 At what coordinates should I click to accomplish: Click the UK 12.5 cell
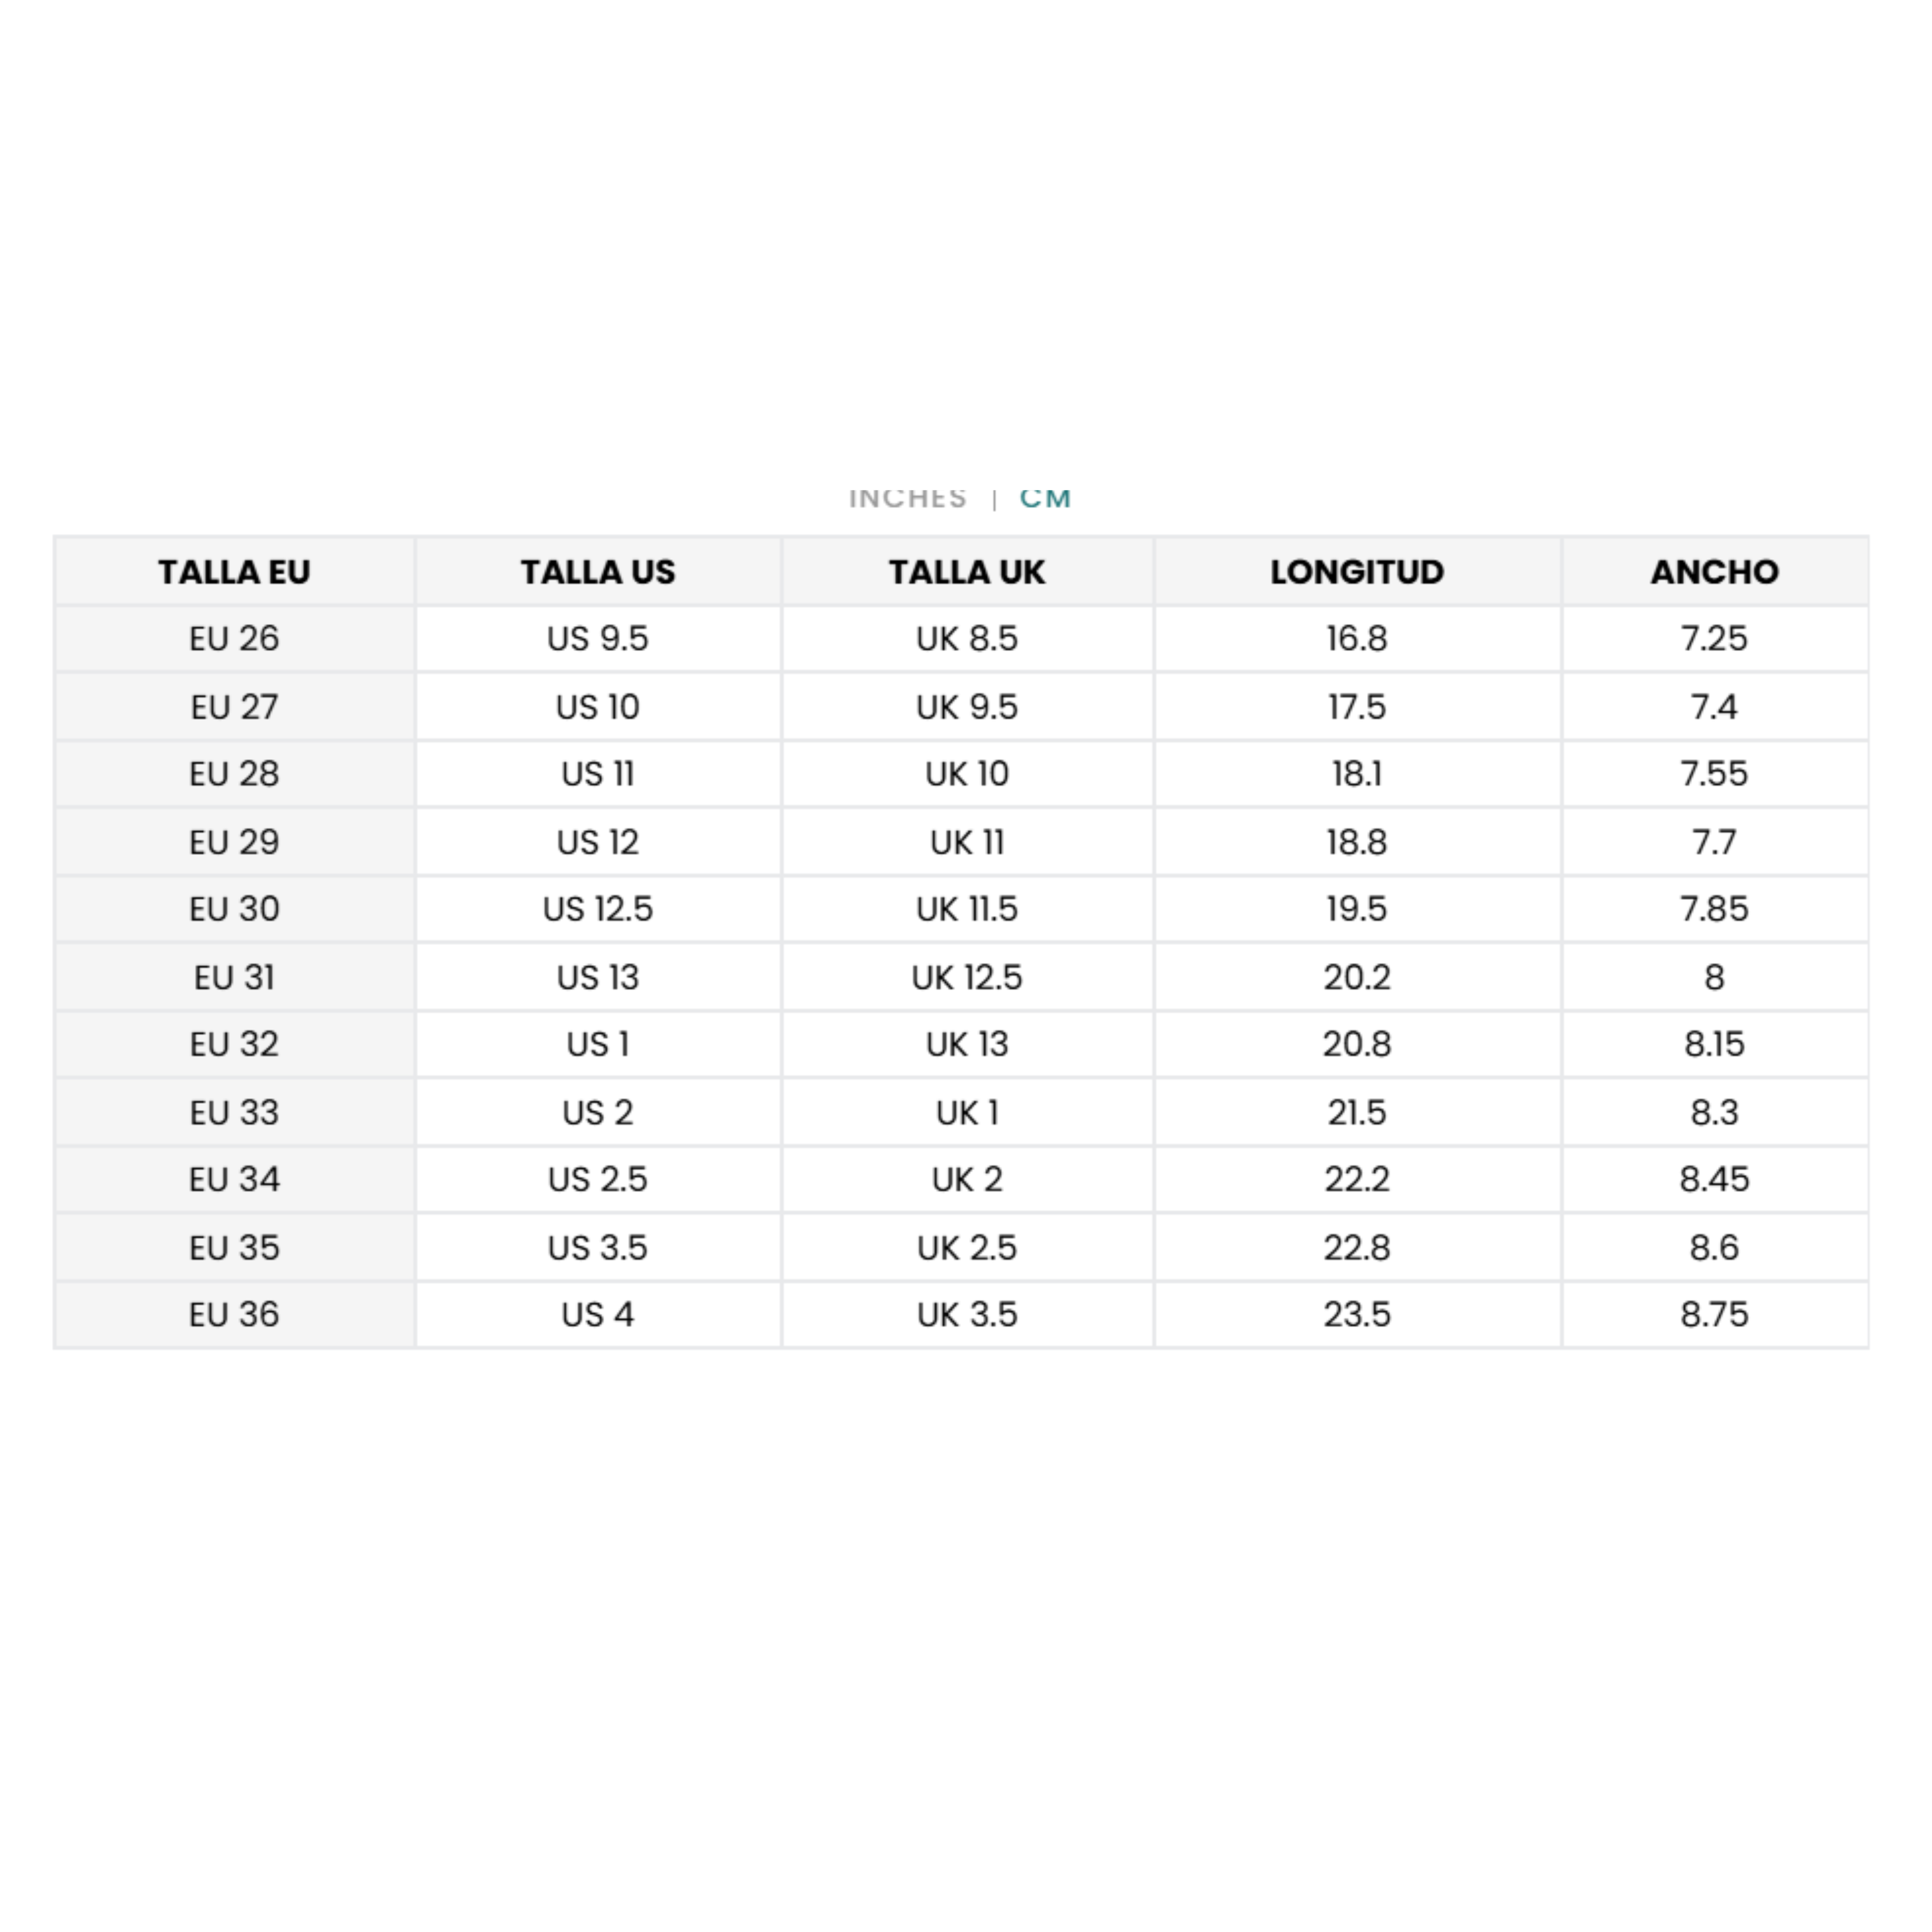coord(967,977)
